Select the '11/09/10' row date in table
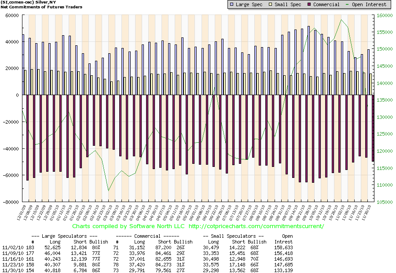The height and width of the screenshot is (273, 396). [x=13, y=253]
